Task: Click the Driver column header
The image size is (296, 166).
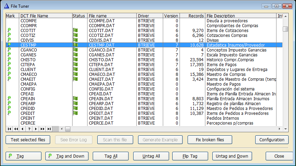Action: 150,16
